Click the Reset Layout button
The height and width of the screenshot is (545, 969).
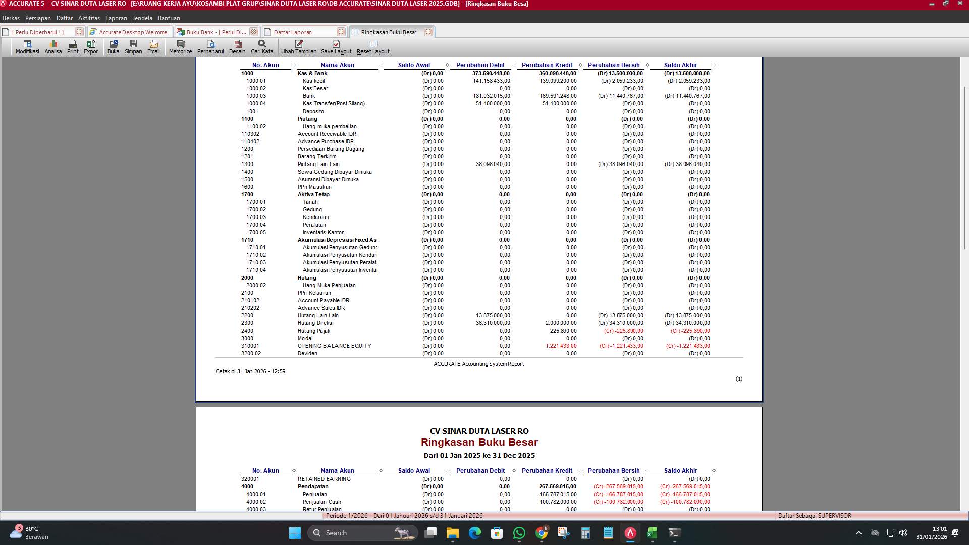click(x=373, y=46)
